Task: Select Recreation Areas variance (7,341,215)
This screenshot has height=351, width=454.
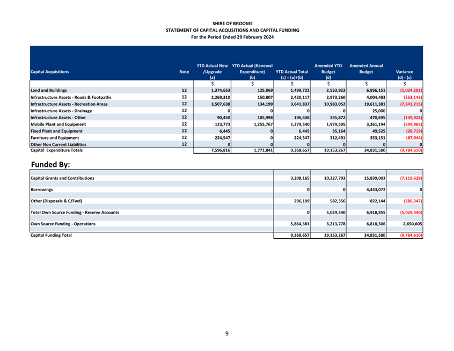Action: point(411,104)
